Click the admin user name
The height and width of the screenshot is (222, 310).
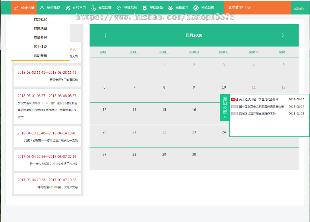299,8
